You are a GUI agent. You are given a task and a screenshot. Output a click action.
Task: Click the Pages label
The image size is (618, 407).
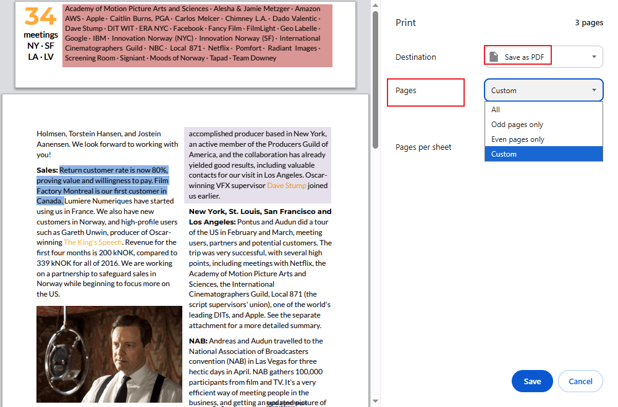coord(406,91)
